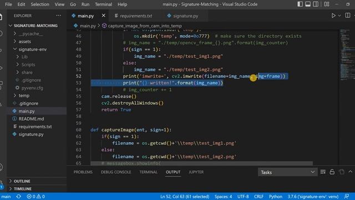The width and height of the screenshot is (355, 200).
Task: Select main.py in the file tree
Action: [x=27, y=111]
